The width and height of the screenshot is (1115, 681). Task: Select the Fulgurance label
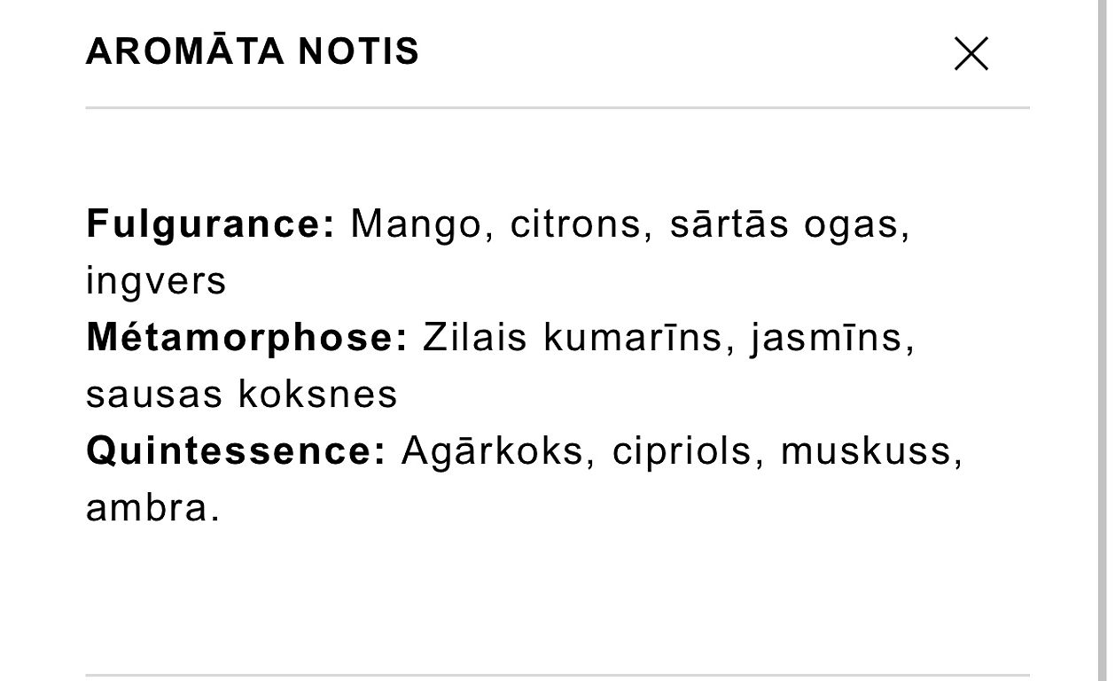pyautogui.click(x=210, y=224)
